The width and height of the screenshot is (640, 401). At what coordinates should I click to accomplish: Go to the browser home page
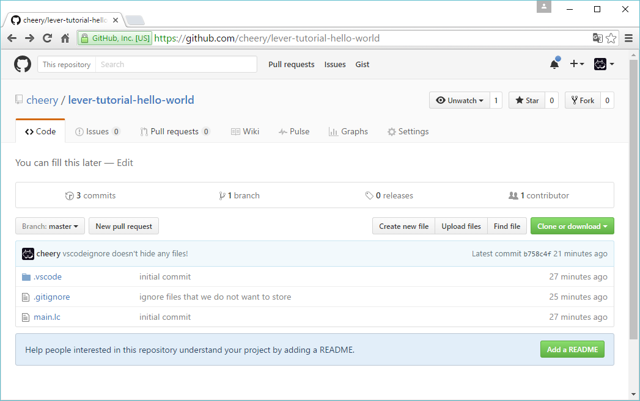pos(65,38)
